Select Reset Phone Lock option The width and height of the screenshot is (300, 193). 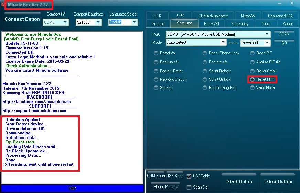point(205,53)
